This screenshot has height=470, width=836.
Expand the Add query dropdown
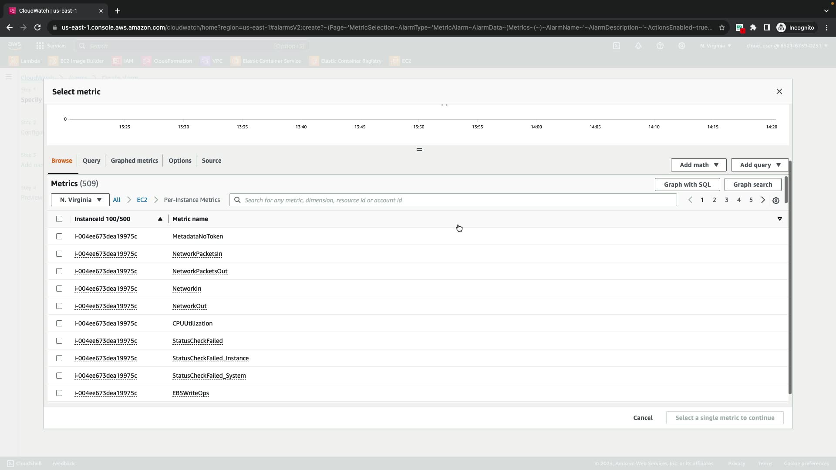click(x=759, y=165)
